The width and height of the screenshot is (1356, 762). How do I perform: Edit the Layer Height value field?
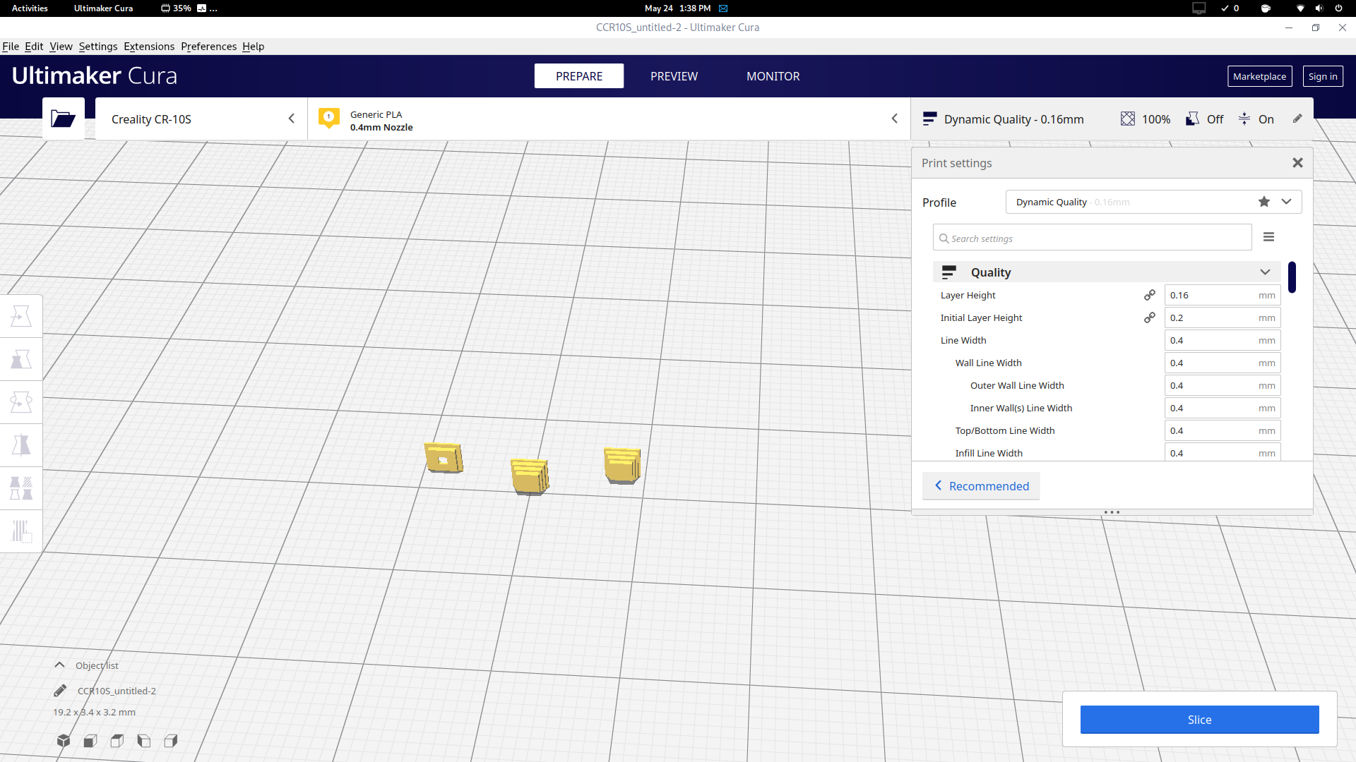[1223, 295]
